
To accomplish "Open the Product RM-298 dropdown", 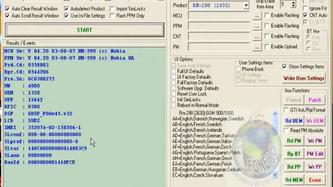I will (246, 5).
